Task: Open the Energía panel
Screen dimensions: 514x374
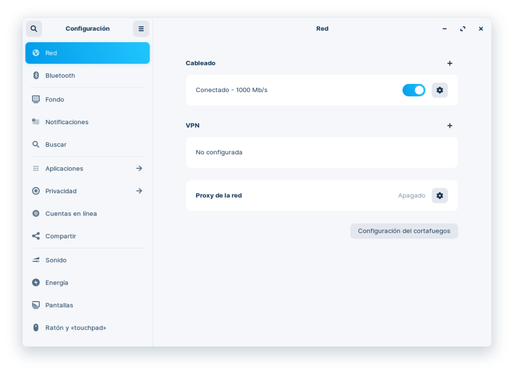Action: pyautogui.click(x=87, y=283)
